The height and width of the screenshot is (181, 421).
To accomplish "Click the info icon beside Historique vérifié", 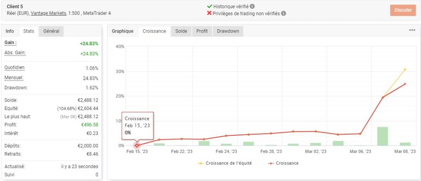I will tap(253, 6).
